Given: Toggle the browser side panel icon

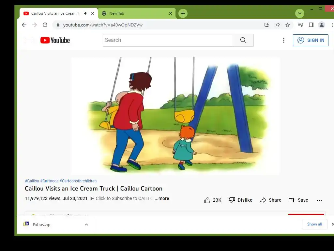Looking at the screenshot, I should [x=311, y=25].
